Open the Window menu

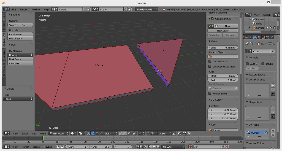click(36, 10)
